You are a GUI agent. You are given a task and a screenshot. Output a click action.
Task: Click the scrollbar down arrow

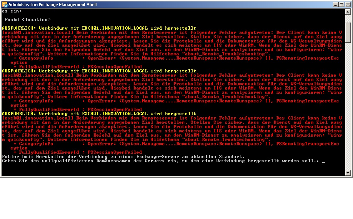tap(348, 173)
